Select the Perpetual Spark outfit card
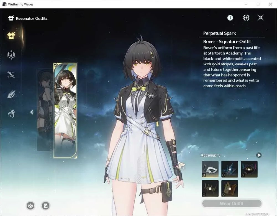Image resolution: width=277 pixels, height=216 pixels. [x=65, y=110]
